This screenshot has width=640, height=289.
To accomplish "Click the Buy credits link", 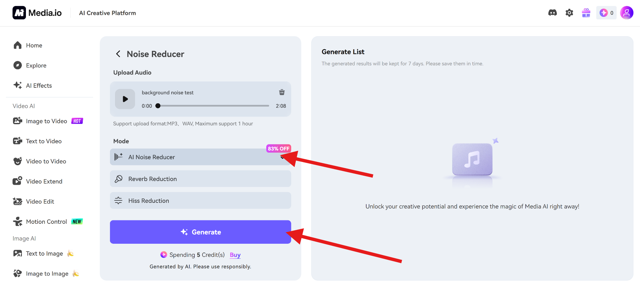I will coord(235,255).
